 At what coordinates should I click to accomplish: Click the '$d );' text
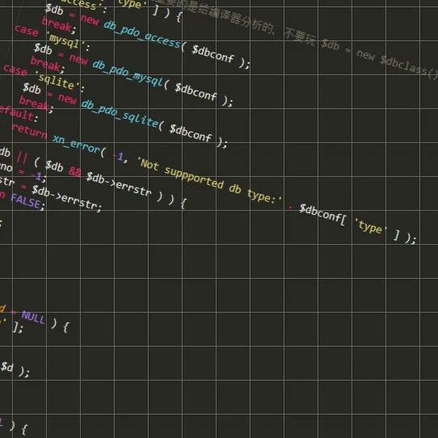coord(15,369)
